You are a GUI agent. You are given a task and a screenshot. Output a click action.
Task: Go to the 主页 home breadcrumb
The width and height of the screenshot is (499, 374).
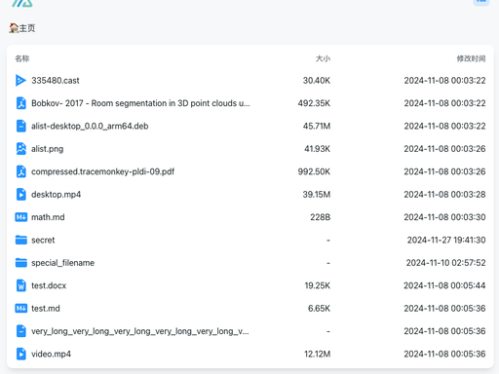(x=22, y=28)
